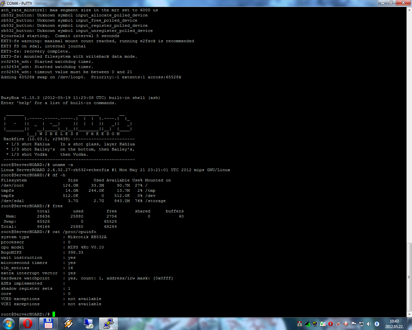
Task: Click the 'shadow register sets' cpuinfo row
Action: coord(36,288)
